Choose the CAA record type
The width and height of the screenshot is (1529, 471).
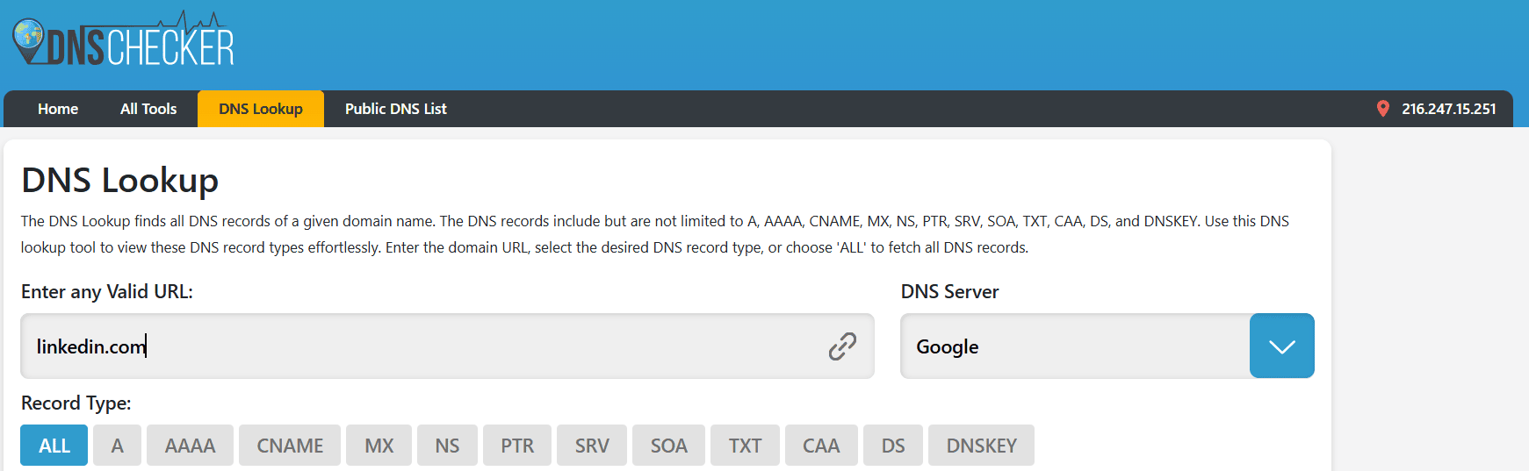point(821,446)
